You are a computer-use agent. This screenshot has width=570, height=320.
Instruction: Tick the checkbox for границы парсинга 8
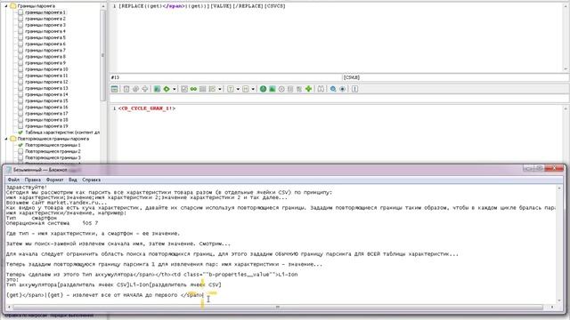[20, 57]
